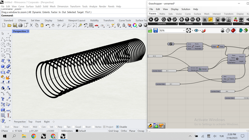Click the Default layer swatch in status bar
The image size is (249, 140).
click(77, 131)
